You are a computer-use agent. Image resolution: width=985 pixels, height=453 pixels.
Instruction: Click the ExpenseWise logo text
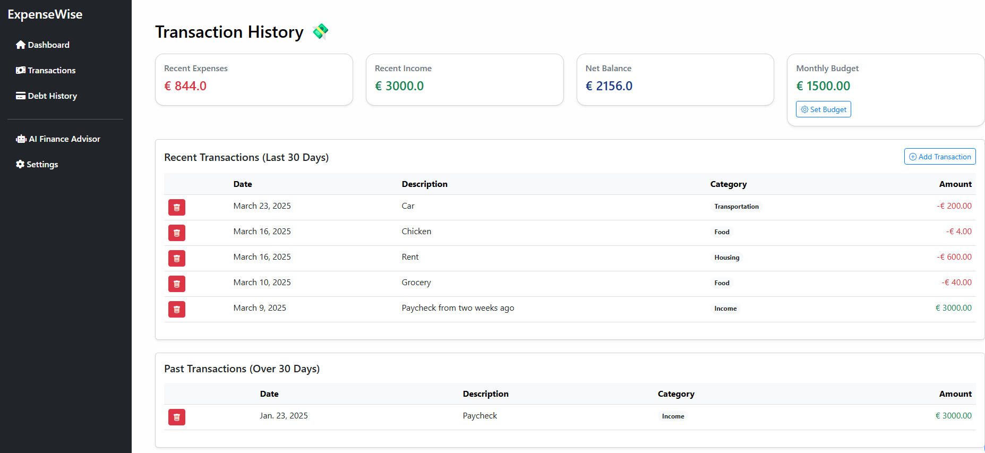(45, 14)
